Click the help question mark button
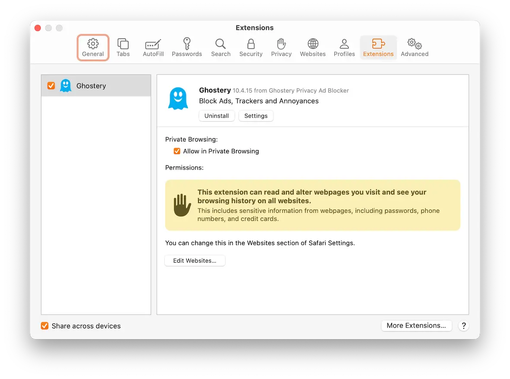Viewport: 510px width, 379px height. click(x=464, y=326)
